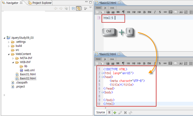Activate the upper *Basic02.html editor tab
193x116 pixels.
(108, 3)
